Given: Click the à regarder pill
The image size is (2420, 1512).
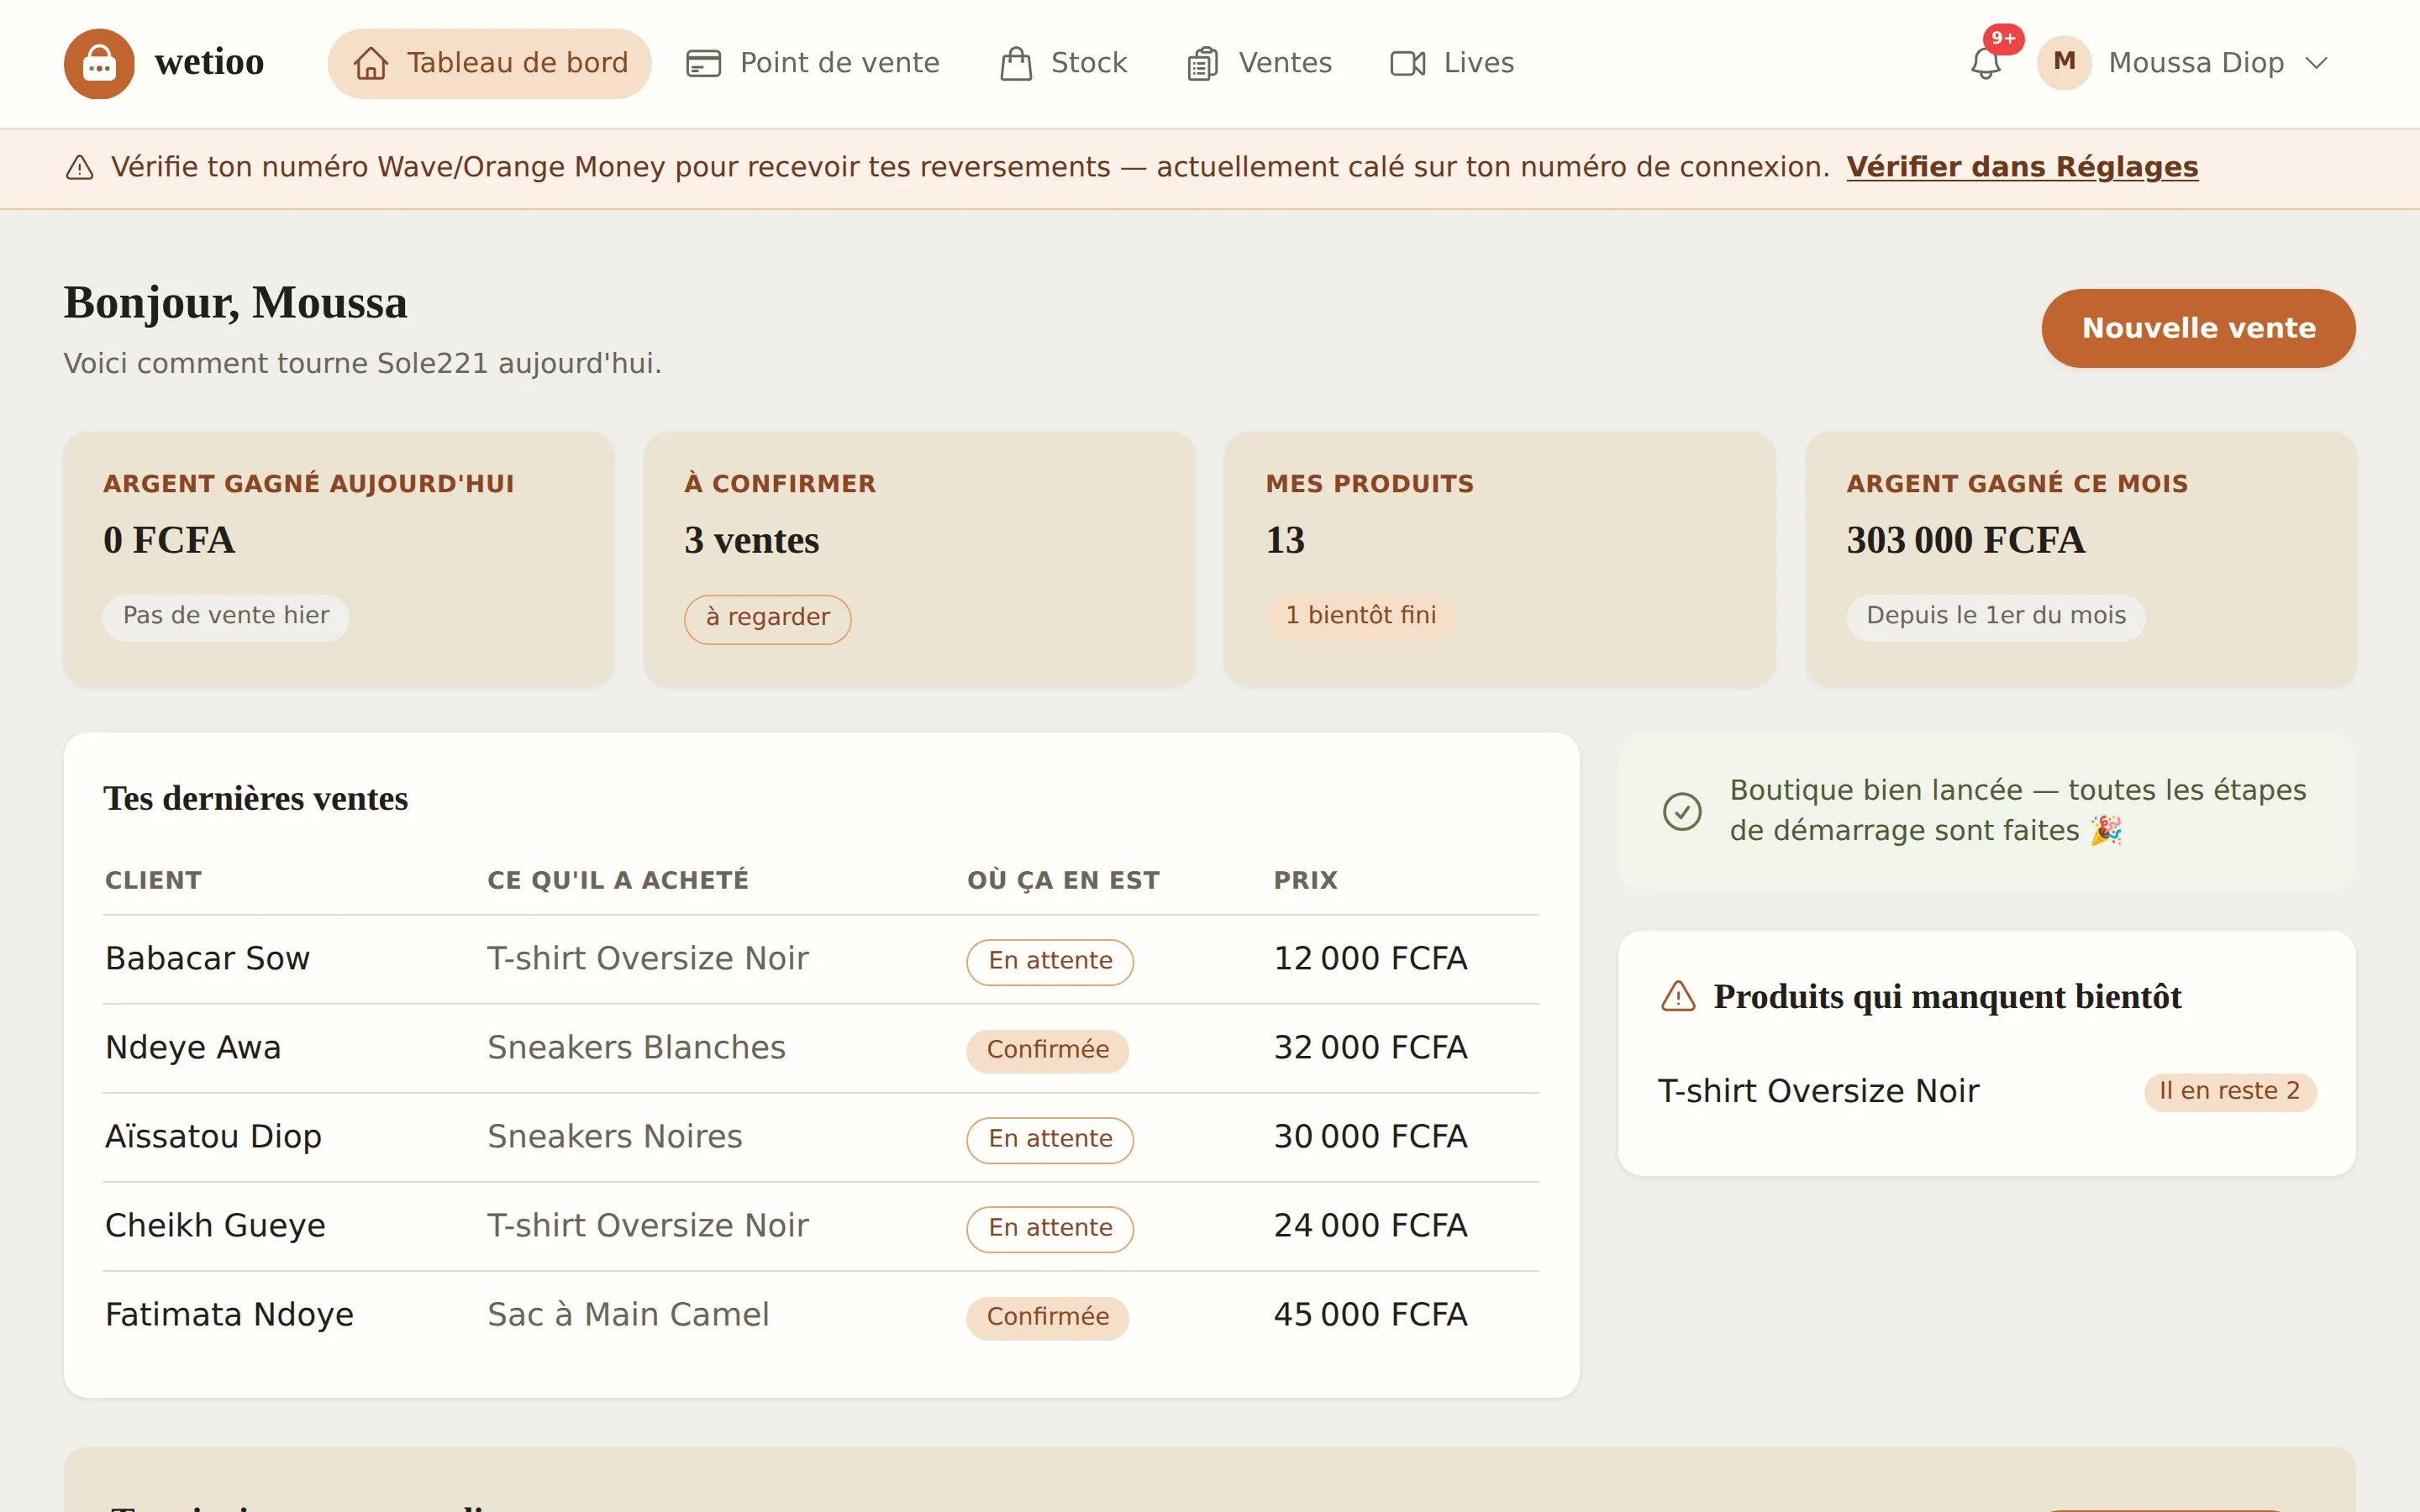Looking at the screenshot, I should [x=767, y=619].
